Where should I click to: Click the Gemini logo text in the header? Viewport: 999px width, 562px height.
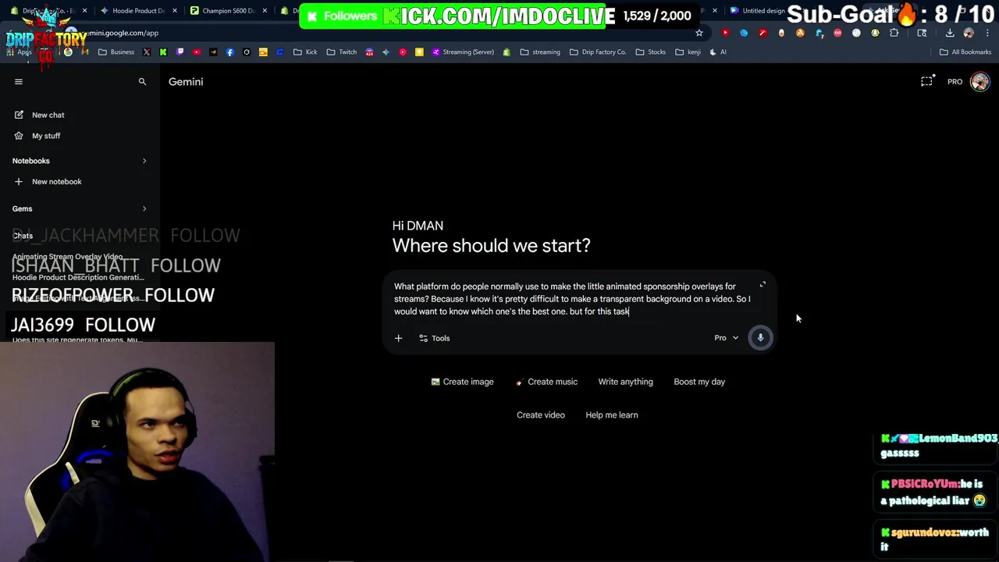click(186, 81)
